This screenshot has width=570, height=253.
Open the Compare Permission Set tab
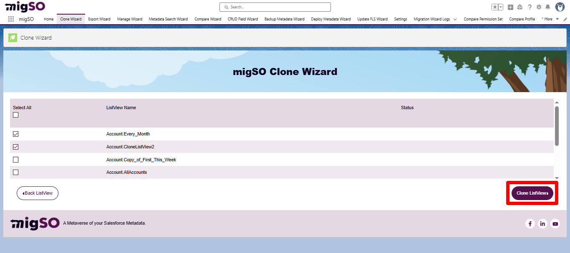483,19
